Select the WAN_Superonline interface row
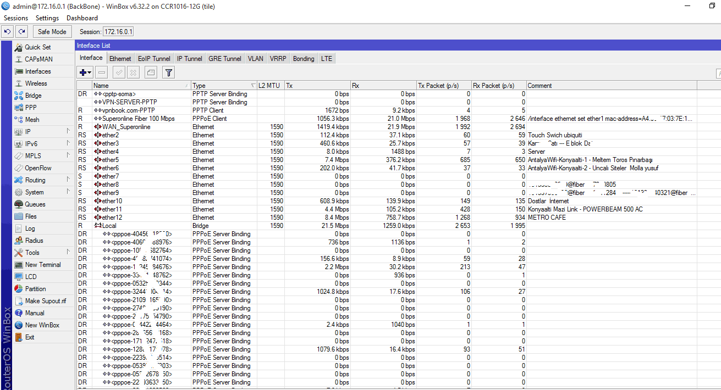This screenshot has width=721, height=390. click(126, 127)
